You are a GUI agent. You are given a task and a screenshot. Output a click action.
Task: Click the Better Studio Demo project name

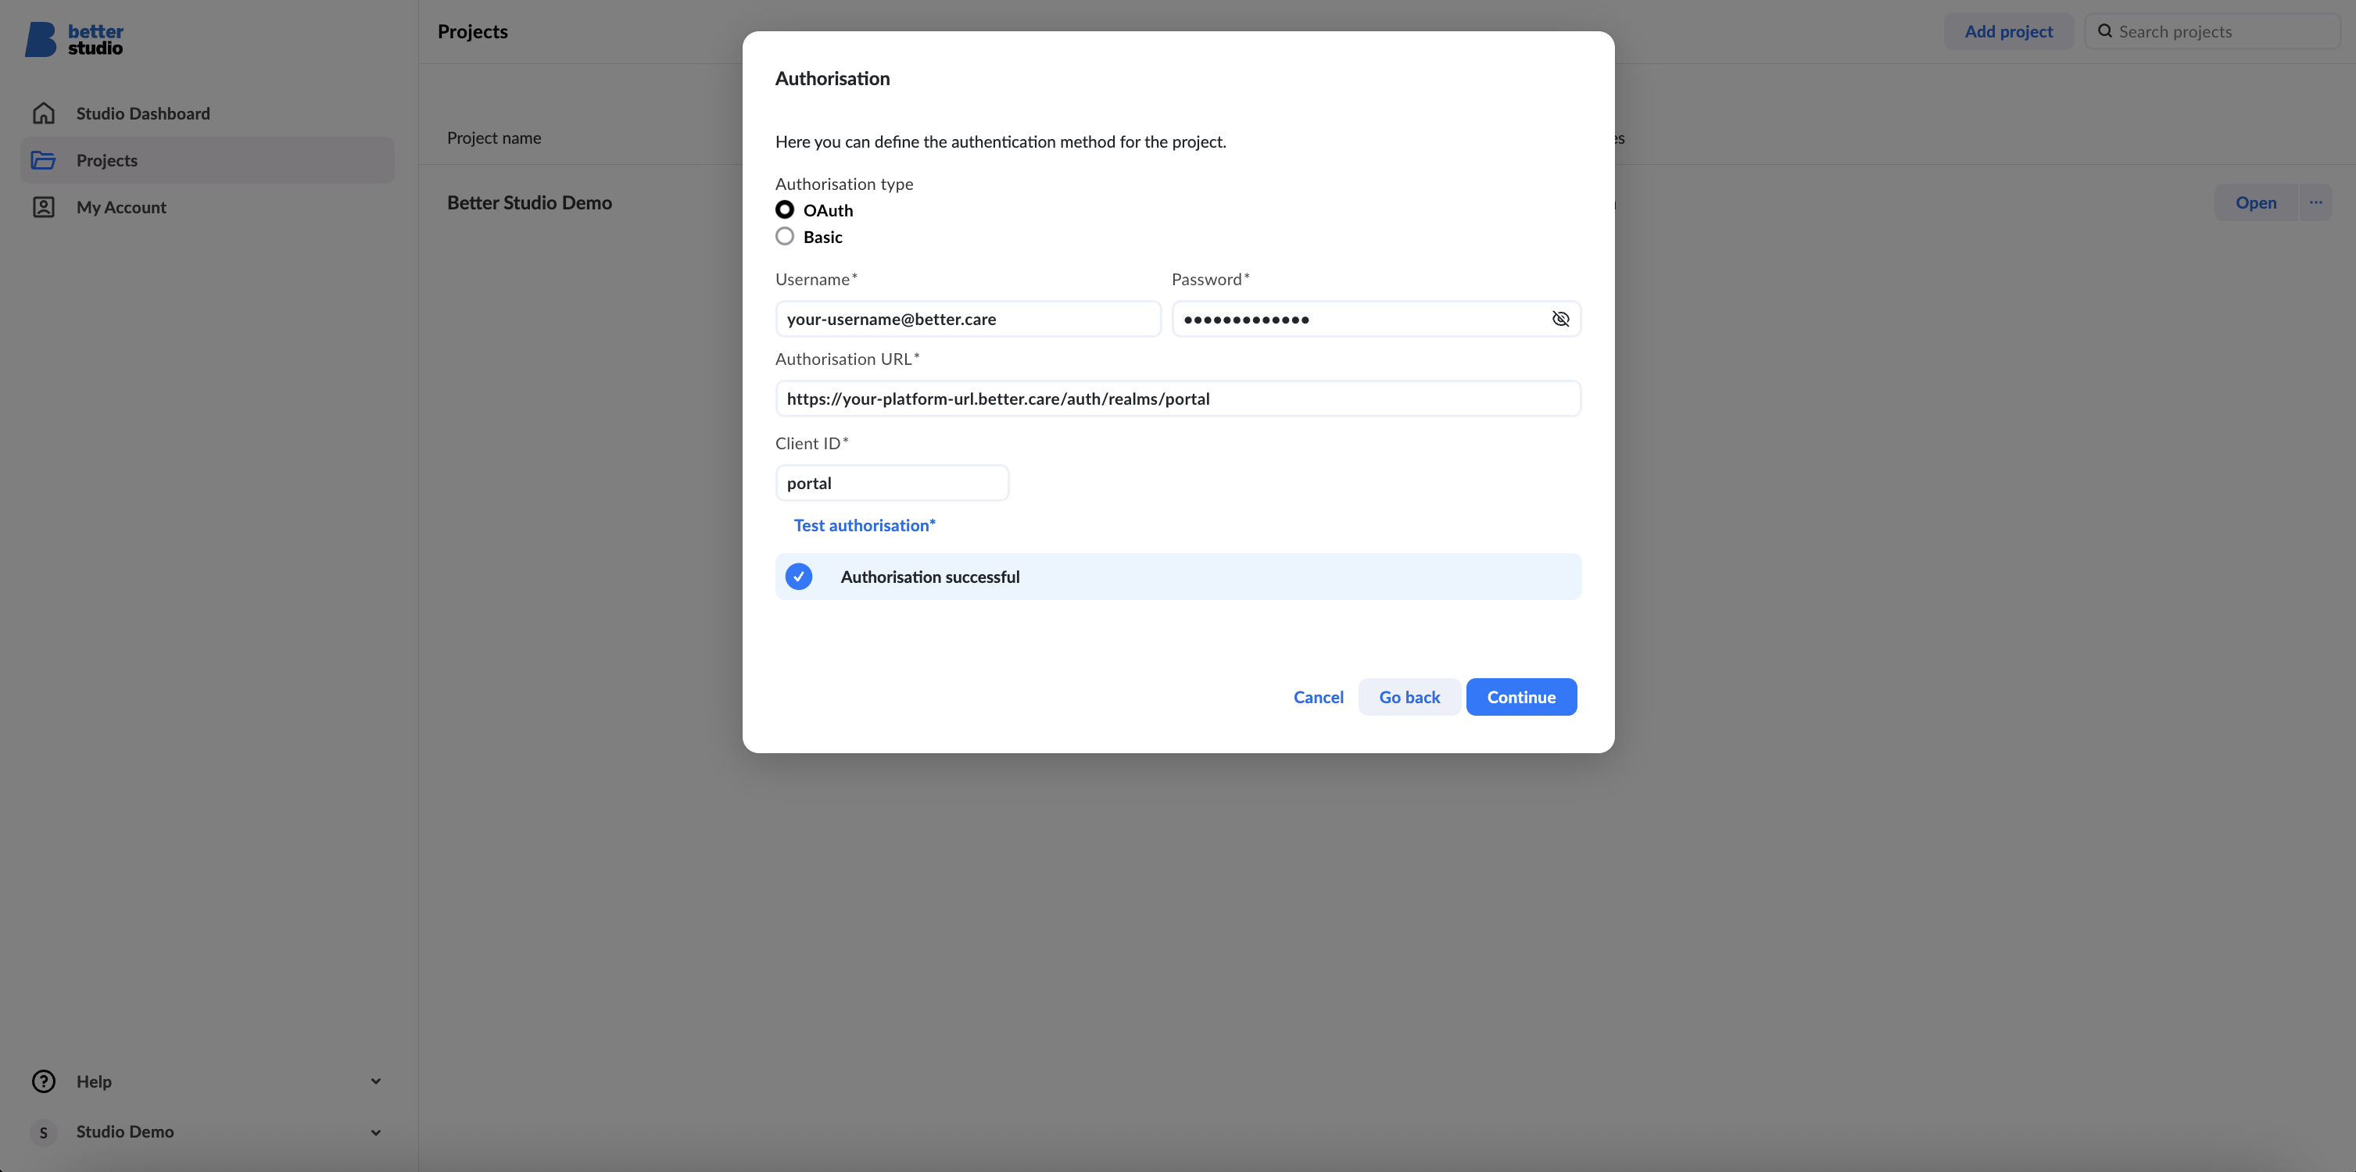[529, 203]
